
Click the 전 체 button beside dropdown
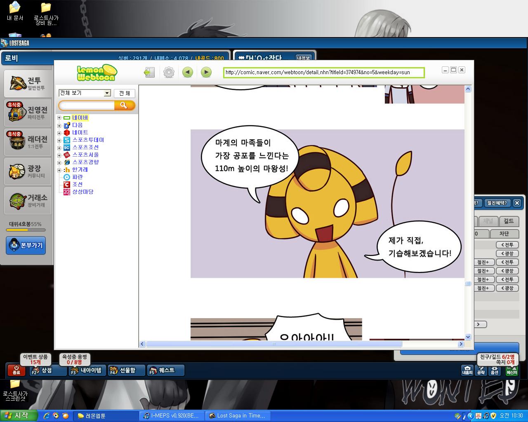[x=125, y=94]
